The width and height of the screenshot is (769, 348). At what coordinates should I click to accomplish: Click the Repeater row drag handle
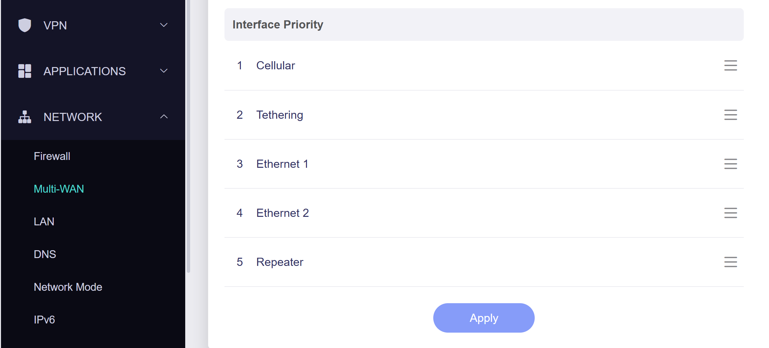point(730,262)
